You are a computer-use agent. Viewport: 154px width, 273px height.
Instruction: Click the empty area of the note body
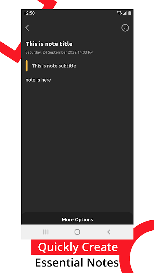tap(77, 146)
